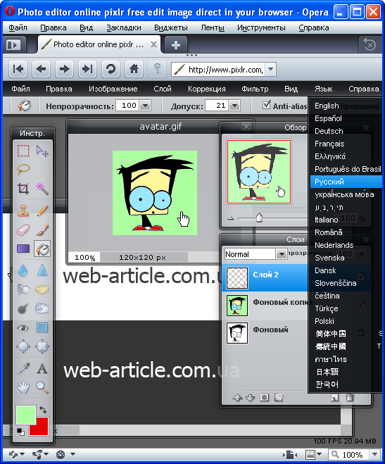Click the navigator zoom slider handle
This screenshot has width=385, height=464.
[x=259, y=218]
